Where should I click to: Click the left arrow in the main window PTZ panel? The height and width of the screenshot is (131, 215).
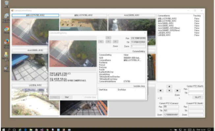(161, 91)
